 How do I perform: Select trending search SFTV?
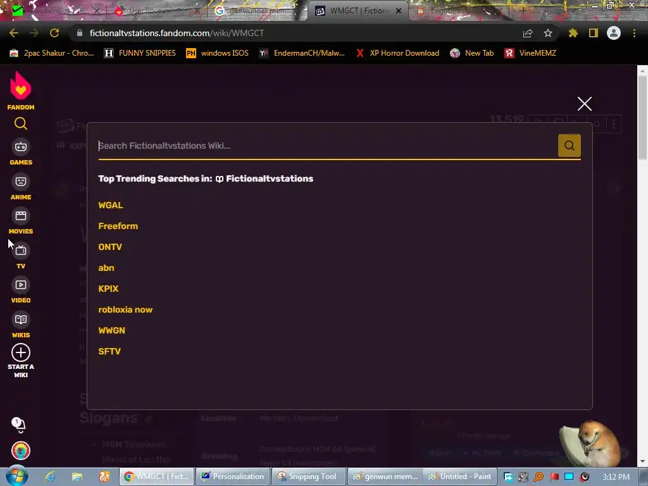click(x=109, y=351)
